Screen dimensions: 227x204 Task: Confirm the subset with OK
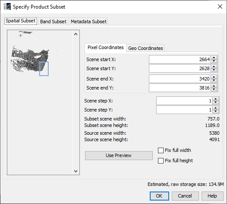pos(159,196)
